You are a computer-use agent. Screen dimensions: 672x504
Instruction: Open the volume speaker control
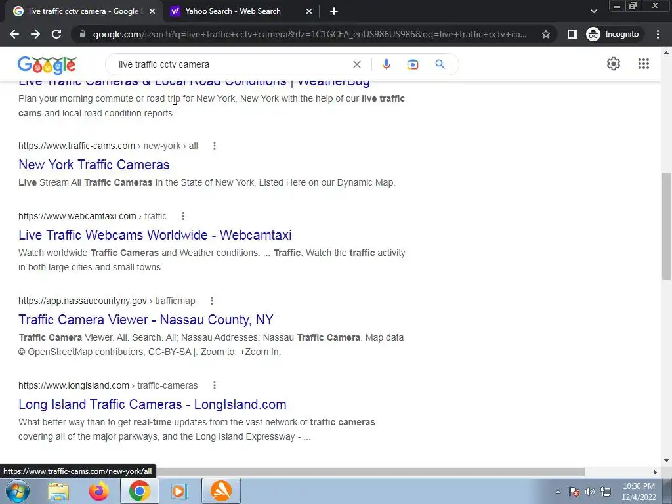coord(590,492)
